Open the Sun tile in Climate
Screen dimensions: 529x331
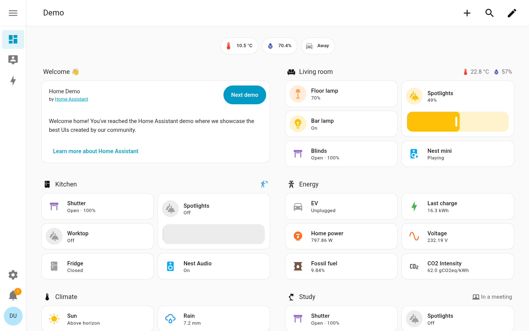pos(98,318)
